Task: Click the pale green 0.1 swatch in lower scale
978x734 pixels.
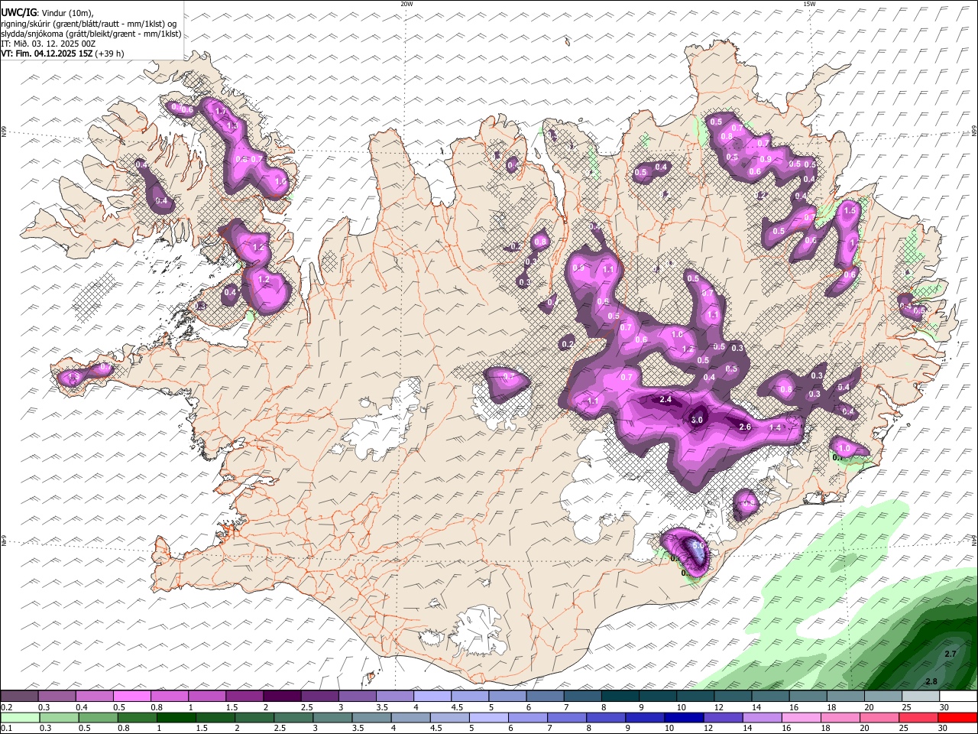Action: tap(20, 718)
